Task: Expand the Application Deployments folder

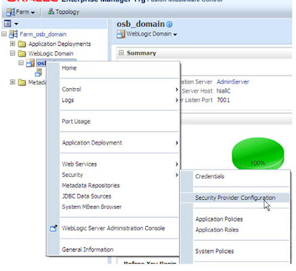Action: pyautogui.click(x=13, y=44)
